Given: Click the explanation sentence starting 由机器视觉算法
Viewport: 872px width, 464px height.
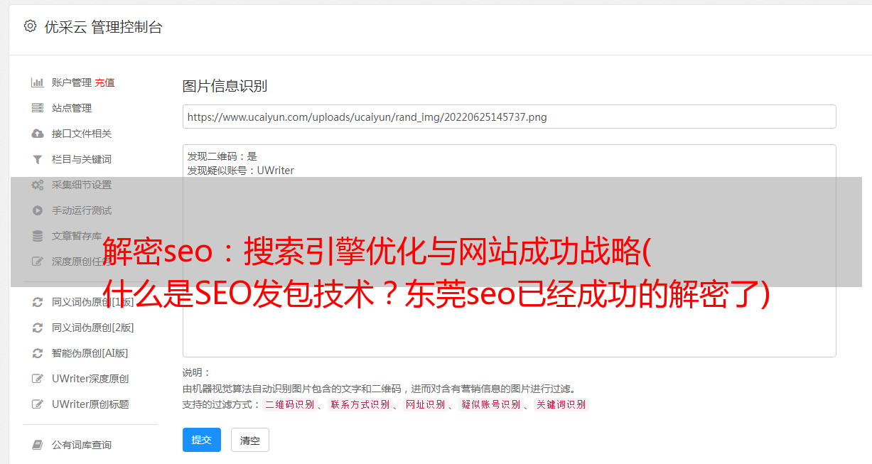Looking at the screenshot, I should 379,389.
